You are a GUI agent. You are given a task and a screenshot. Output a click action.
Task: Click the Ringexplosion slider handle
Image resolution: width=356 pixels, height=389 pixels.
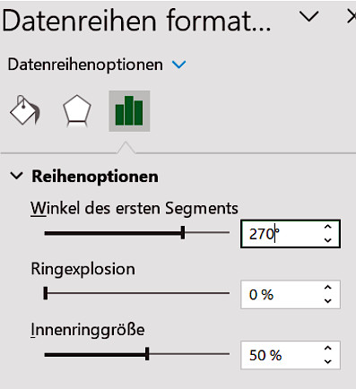click(x=46, y=293)
